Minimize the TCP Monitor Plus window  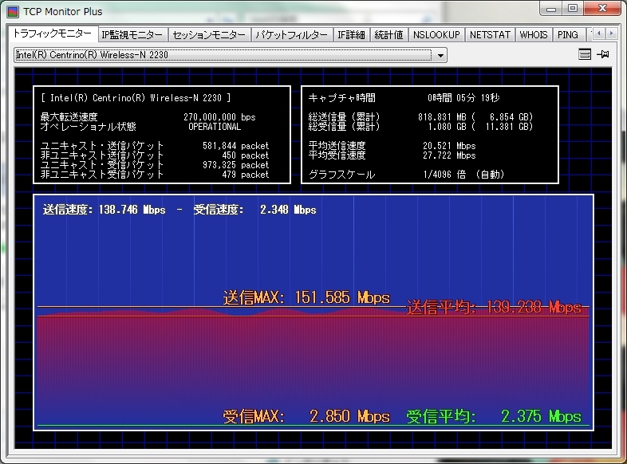552,9
